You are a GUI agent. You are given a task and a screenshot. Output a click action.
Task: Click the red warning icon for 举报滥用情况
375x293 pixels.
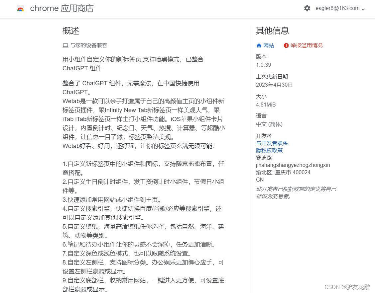pyautogui.click(x=286, y=45)
